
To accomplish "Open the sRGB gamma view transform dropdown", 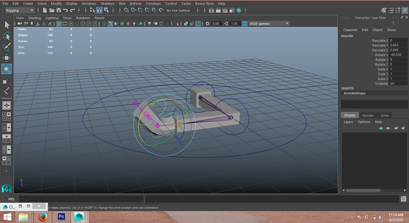I will [269, 24].
